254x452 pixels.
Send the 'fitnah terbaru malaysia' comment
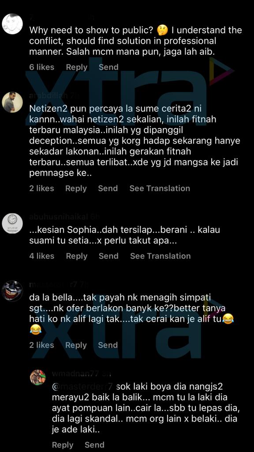coord(108,188)
